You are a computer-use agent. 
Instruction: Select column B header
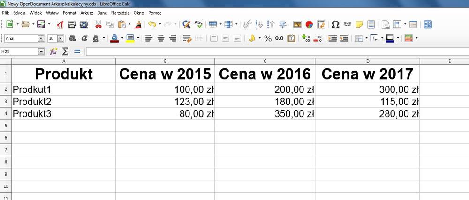(165, 61)
